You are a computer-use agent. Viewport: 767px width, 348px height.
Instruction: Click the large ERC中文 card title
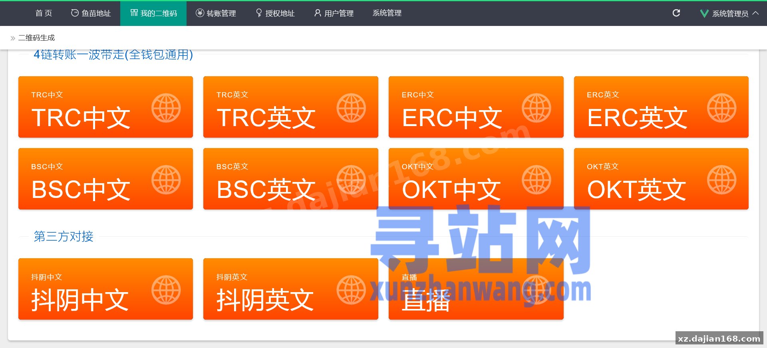[x=452, y=118]
